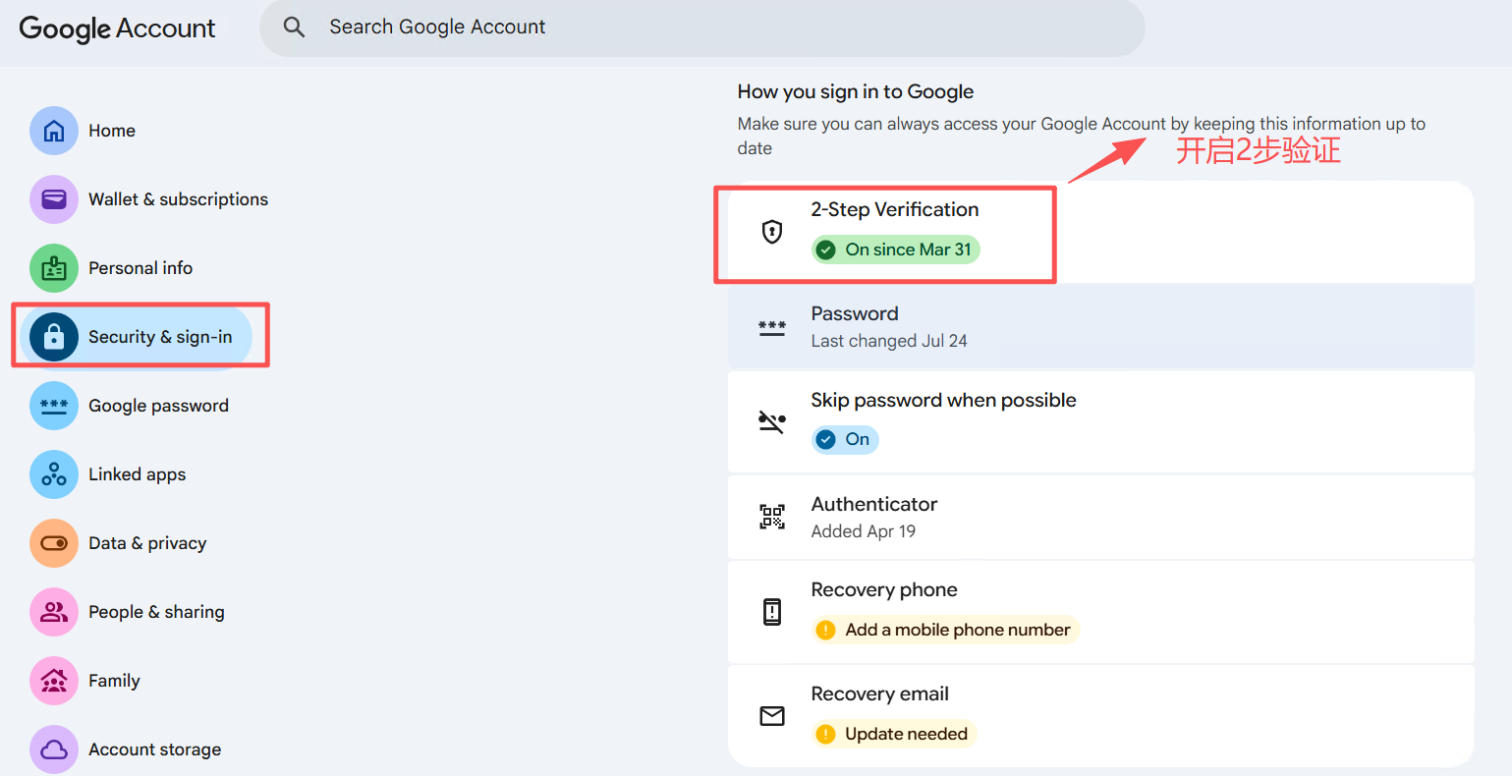Click the Recovery email Update needed chip

pyautogui.click(x=894, y=734)
